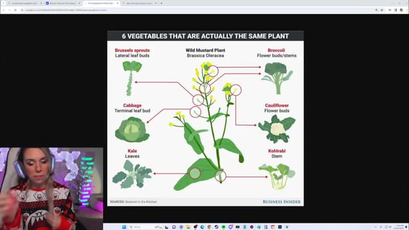This screenshot has width=409, height=230.
Task: Switch to the first browser tab
Action: point(25,3)
